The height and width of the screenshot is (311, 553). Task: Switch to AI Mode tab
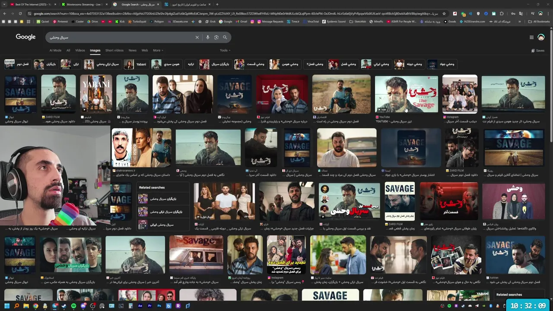(55, 51)
